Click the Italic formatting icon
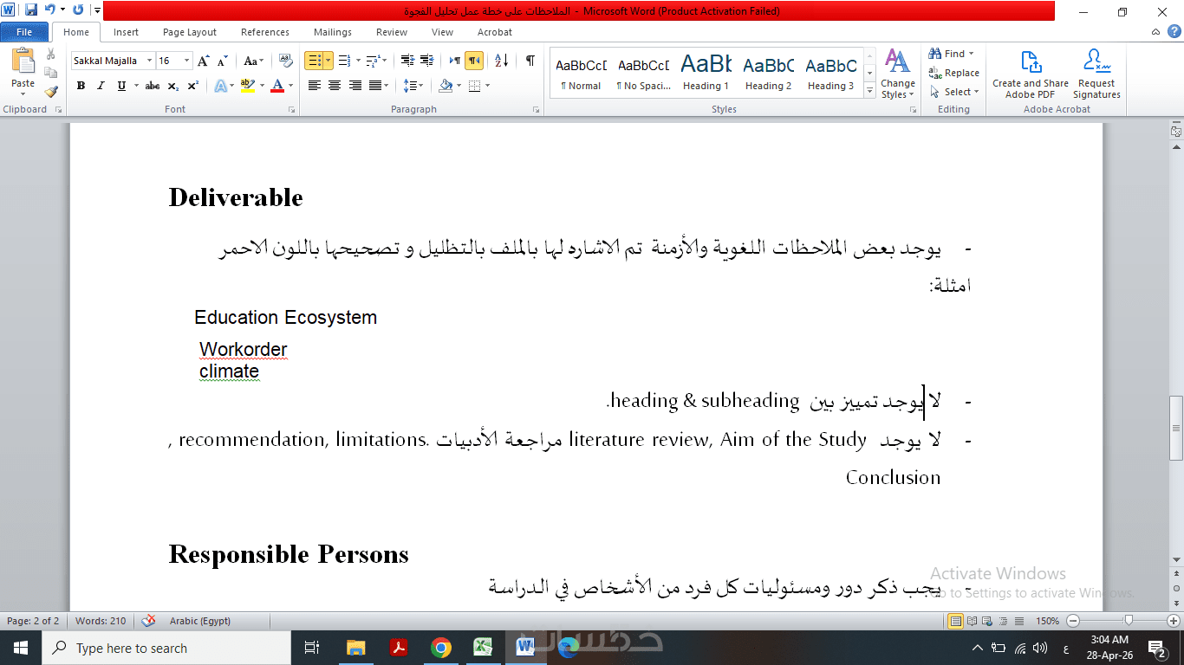The image size is (1184, 665). pyautogui.click(x=101, y=86)
